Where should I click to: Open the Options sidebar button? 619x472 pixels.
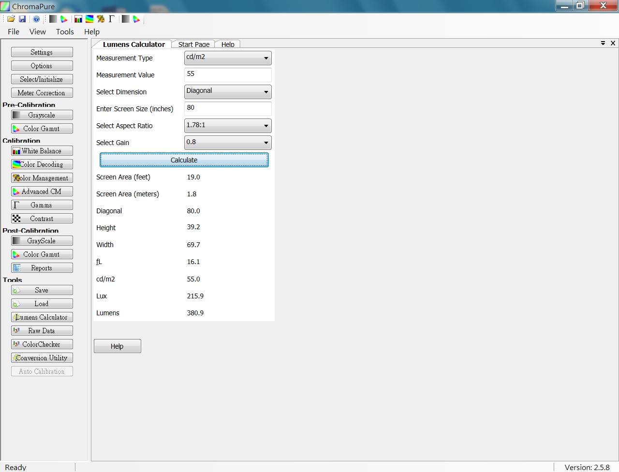(x=42, y=66)
